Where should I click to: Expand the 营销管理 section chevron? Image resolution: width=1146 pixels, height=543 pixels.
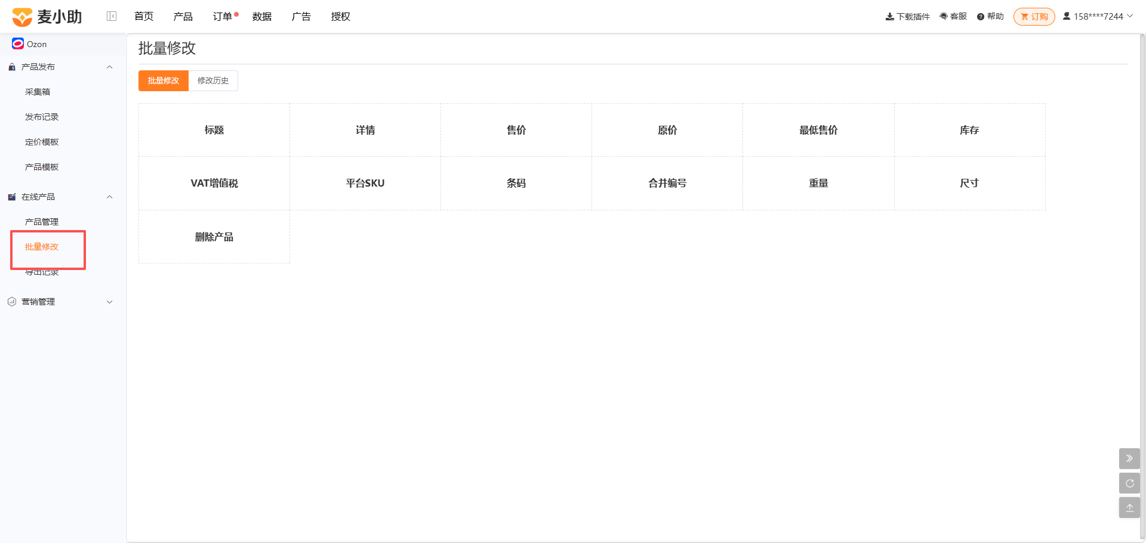(109, 302)
